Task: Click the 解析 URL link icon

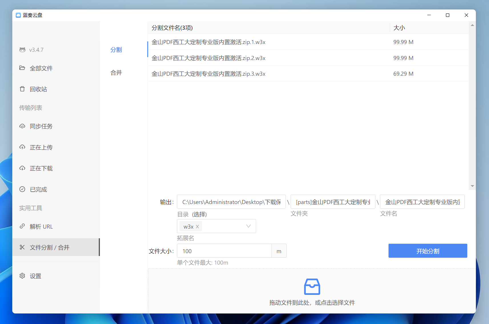Action: [x=22, y=226]
